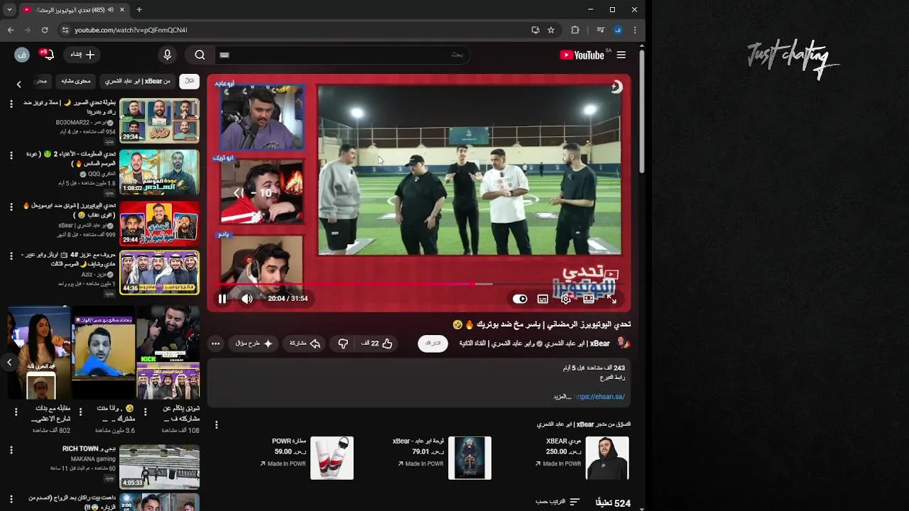
Task: Select the 'محتوى مشابه' filter chip
Action: [x=76, y=82]
